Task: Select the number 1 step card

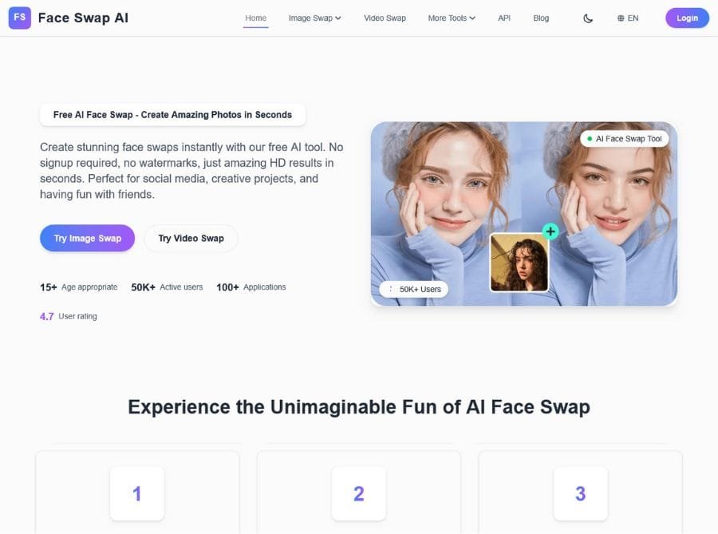Action: click(x=137, y=493)
